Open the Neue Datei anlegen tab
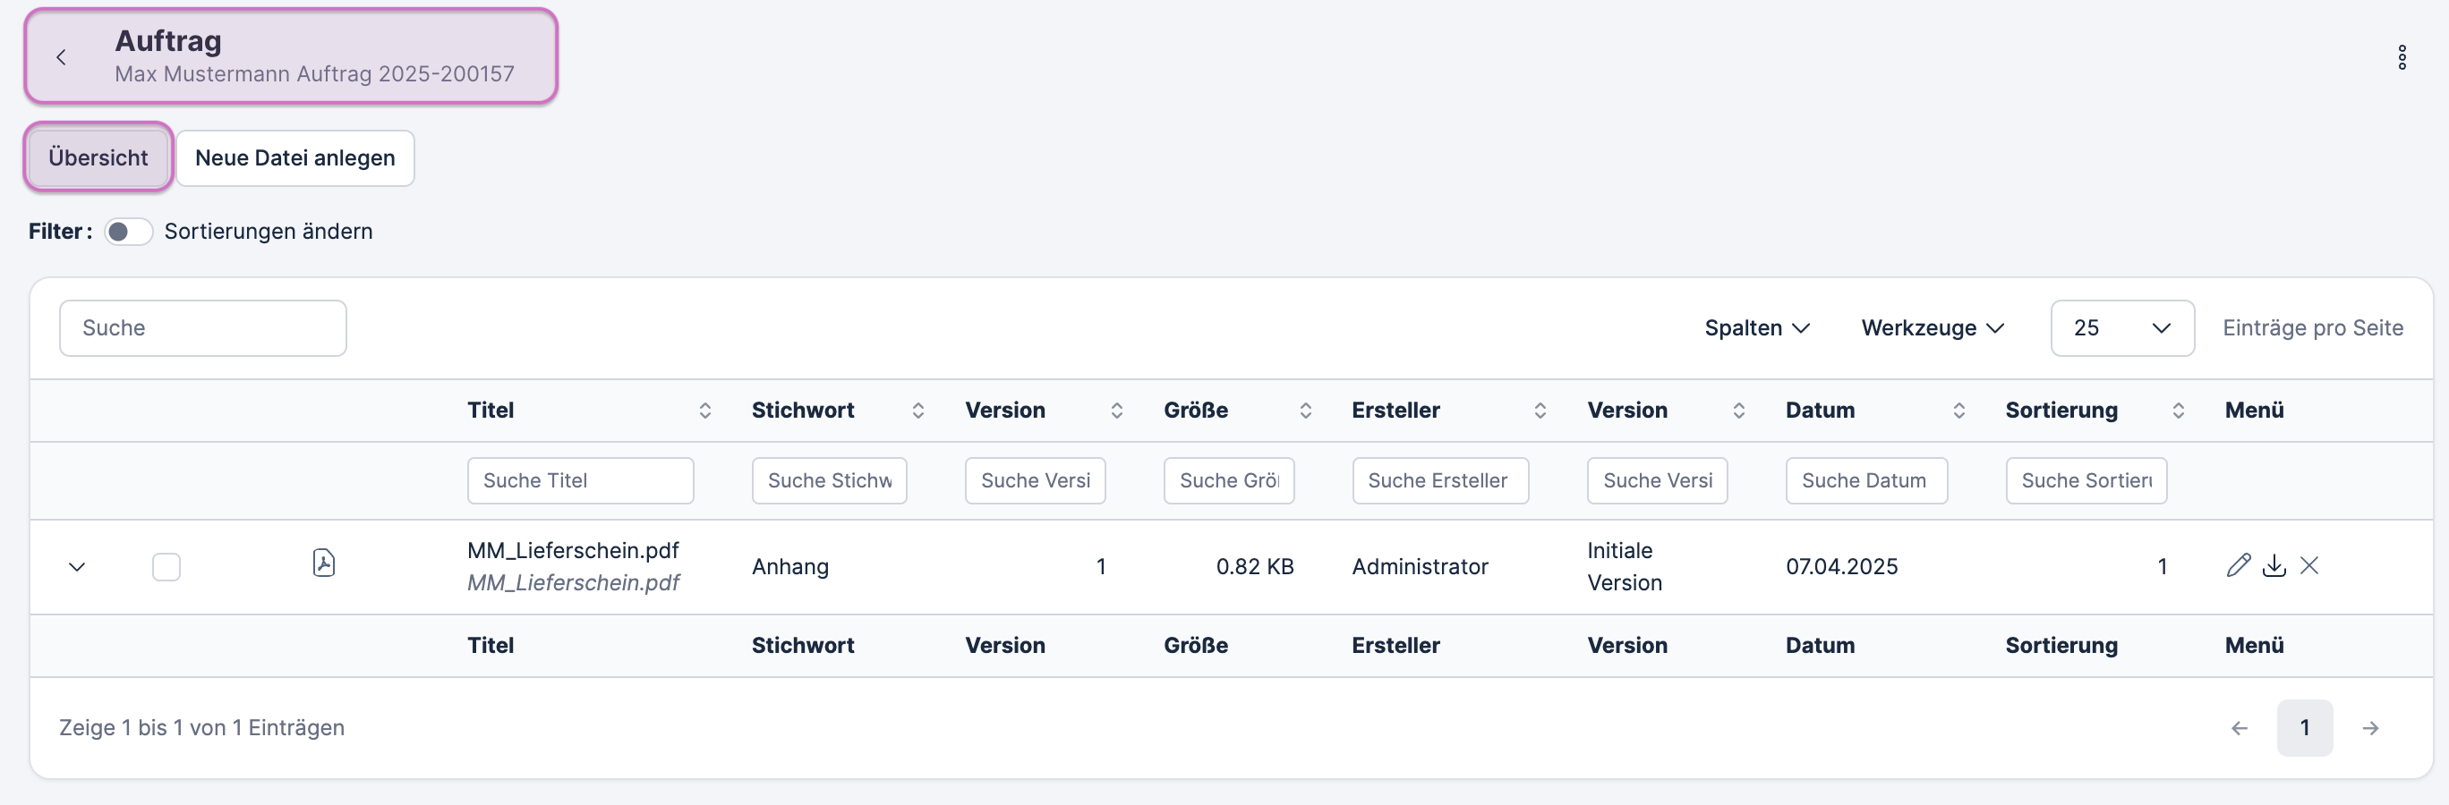Viewport: 2449px width, 805px height. click(x=294, y=157)
